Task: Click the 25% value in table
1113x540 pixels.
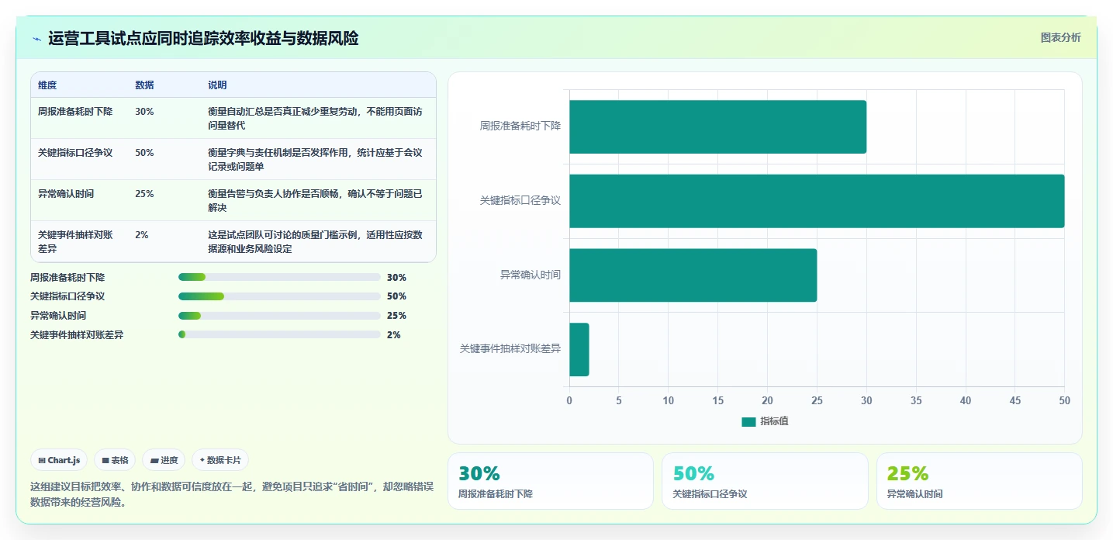Action: coord(144,194)
